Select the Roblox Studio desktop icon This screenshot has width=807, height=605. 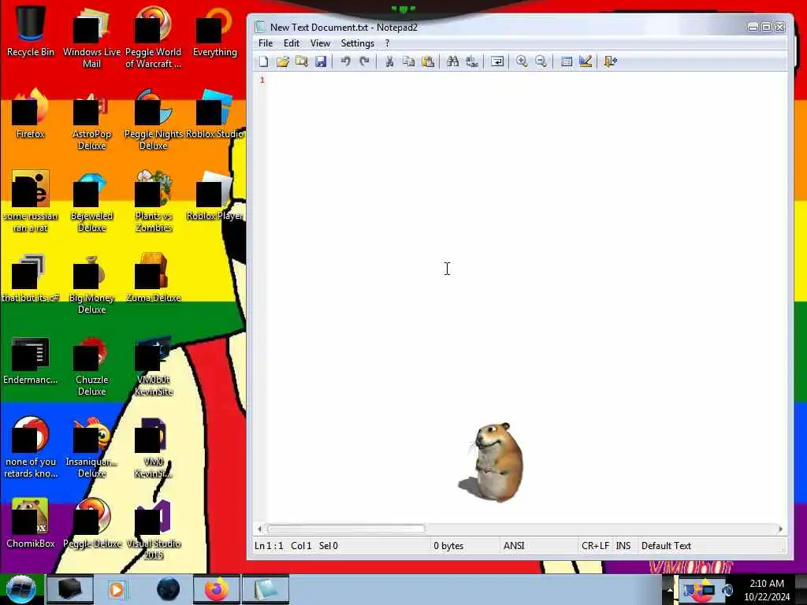pyautogui.click(x=214, y=114)
